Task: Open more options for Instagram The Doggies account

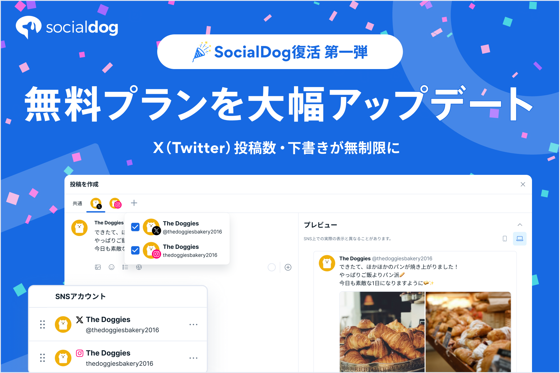Action: (x=193, y=358)
